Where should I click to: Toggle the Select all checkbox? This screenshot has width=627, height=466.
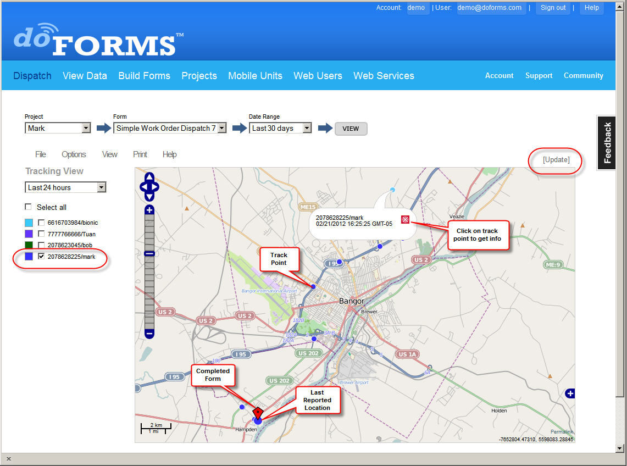click(x=28, y=207)
